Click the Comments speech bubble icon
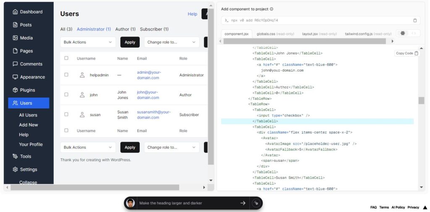The width and height of the screenshot is (430, 212). click(15, 64)
